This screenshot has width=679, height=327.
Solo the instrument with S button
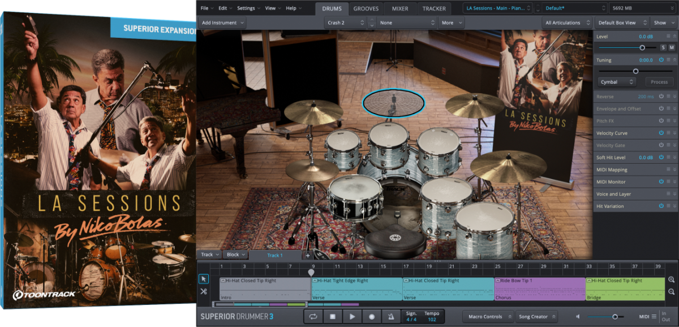(x=663, y=47)
